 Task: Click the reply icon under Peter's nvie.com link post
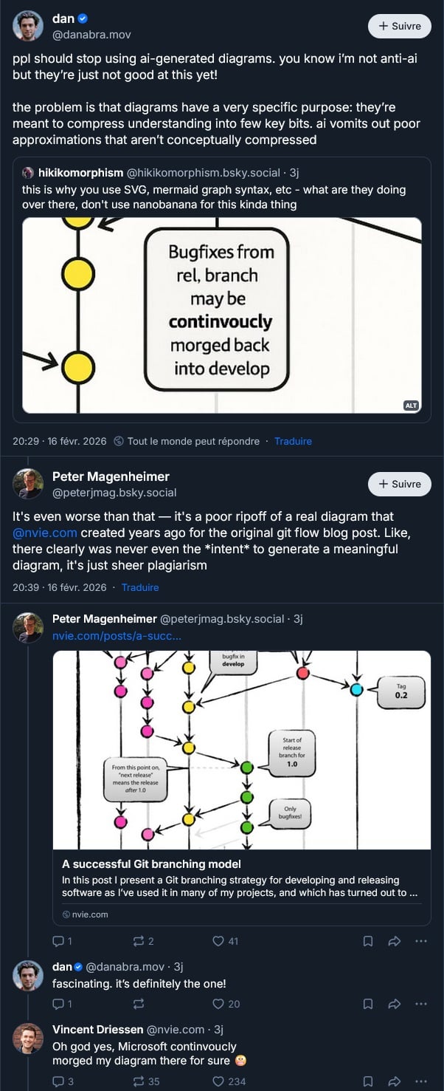(59, 941)
